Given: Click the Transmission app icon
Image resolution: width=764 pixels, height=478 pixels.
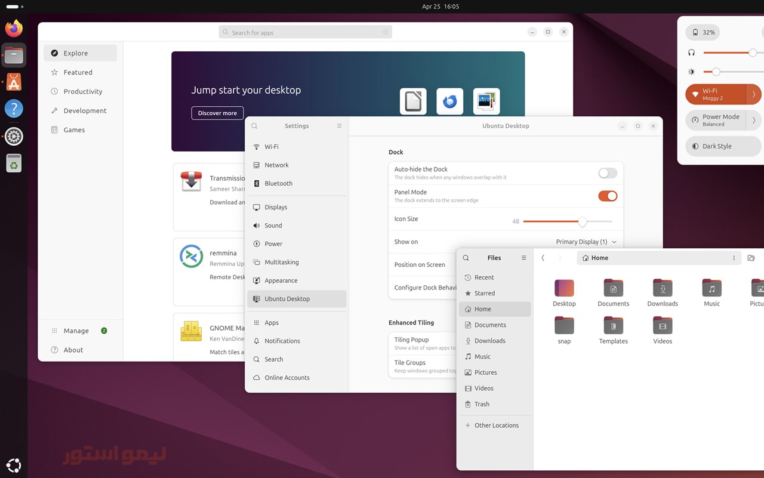Looking at the screenshot, I should 191,181.
